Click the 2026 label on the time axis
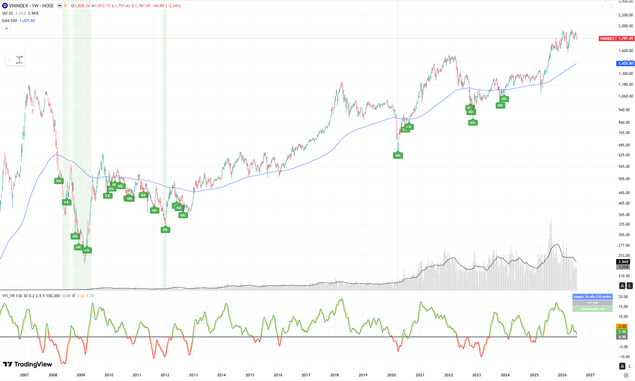 (562, 375)
